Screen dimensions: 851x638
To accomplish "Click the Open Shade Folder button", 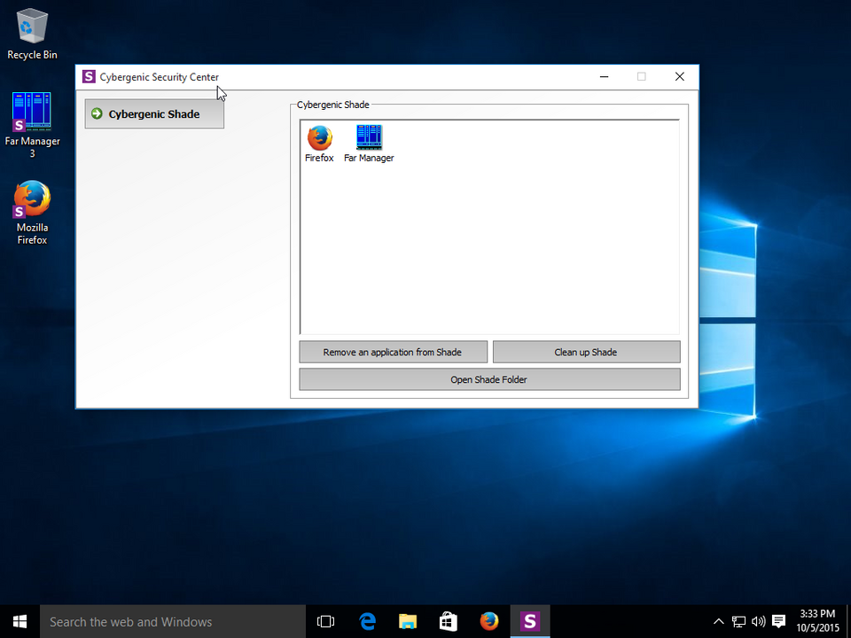I will (x=489, y=379).
